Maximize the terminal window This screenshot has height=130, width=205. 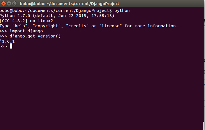coord(14,4)
